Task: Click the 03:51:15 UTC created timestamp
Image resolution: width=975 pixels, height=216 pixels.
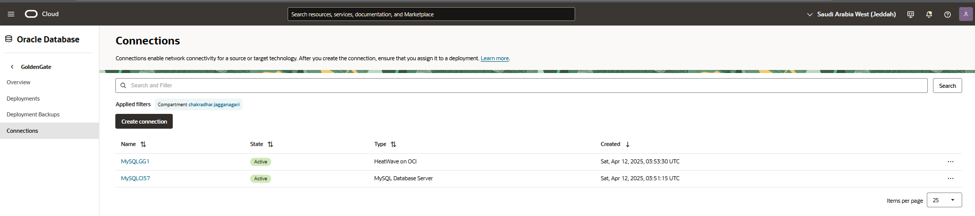Action: tap(640, 178)
